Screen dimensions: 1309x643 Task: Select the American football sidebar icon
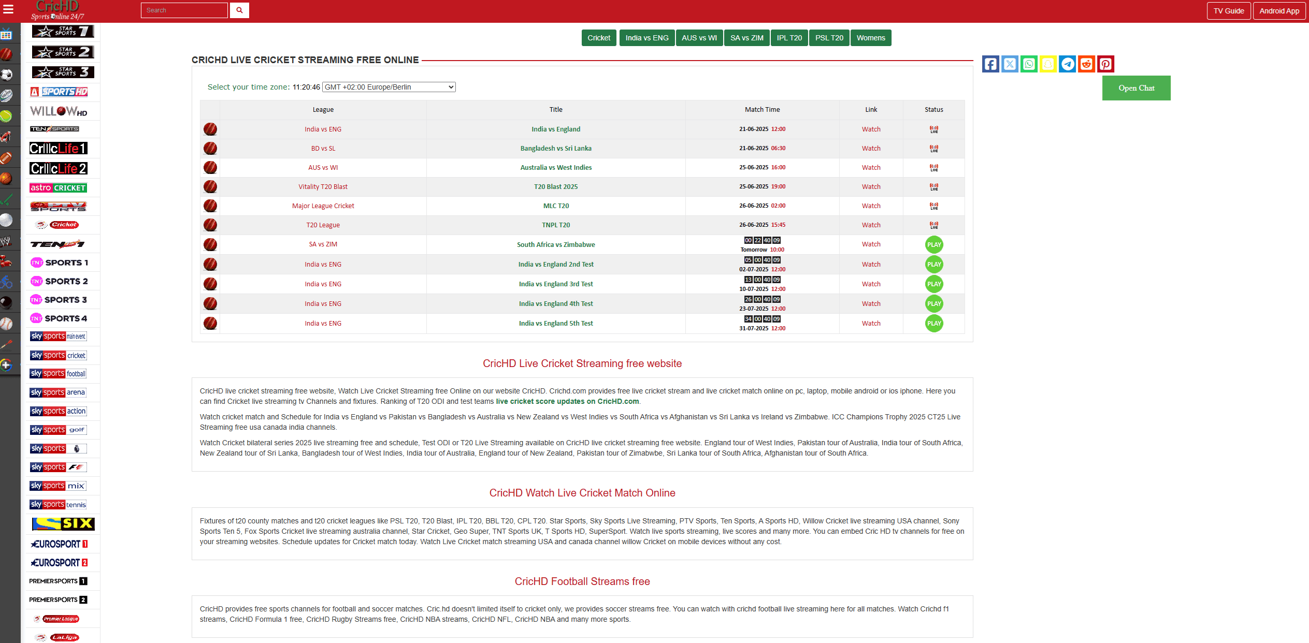pyautogui.click(x=6, y=158)
